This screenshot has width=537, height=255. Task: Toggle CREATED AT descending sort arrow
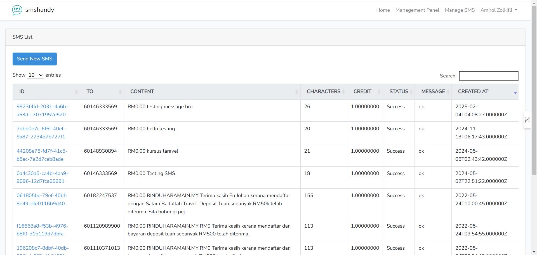(x=515, y=93)
